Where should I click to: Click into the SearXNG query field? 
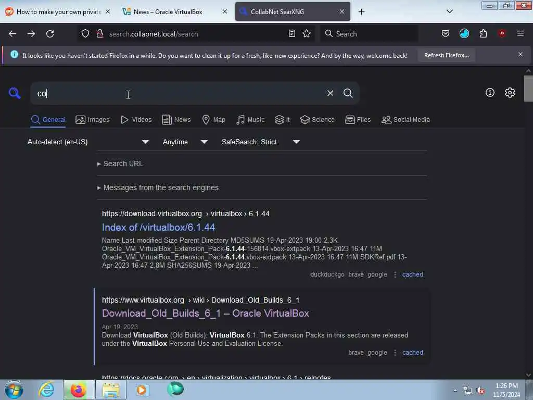tap(177, 93)
